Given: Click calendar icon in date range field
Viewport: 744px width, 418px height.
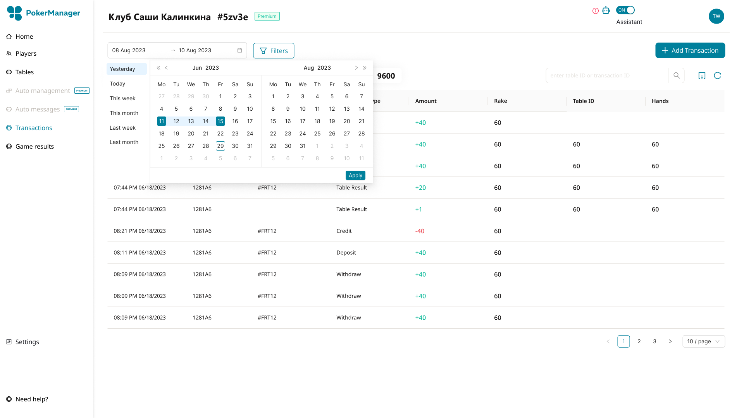Looking at the screenshot, I should 239,50.
